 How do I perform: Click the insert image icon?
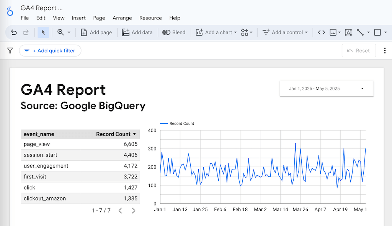333,32
